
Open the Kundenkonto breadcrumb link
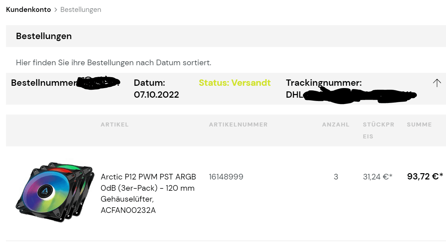[x=29, y=10]
